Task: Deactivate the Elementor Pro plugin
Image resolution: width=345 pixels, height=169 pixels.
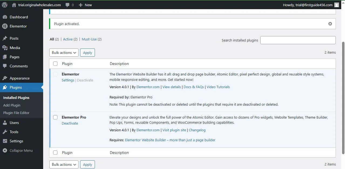Action: click(x=70, y=123)
